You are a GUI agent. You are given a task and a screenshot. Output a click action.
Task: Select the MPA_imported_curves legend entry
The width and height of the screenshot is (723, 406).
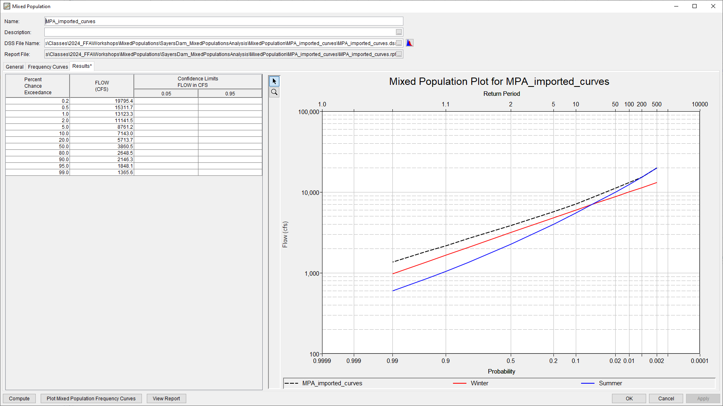[323, 383]
